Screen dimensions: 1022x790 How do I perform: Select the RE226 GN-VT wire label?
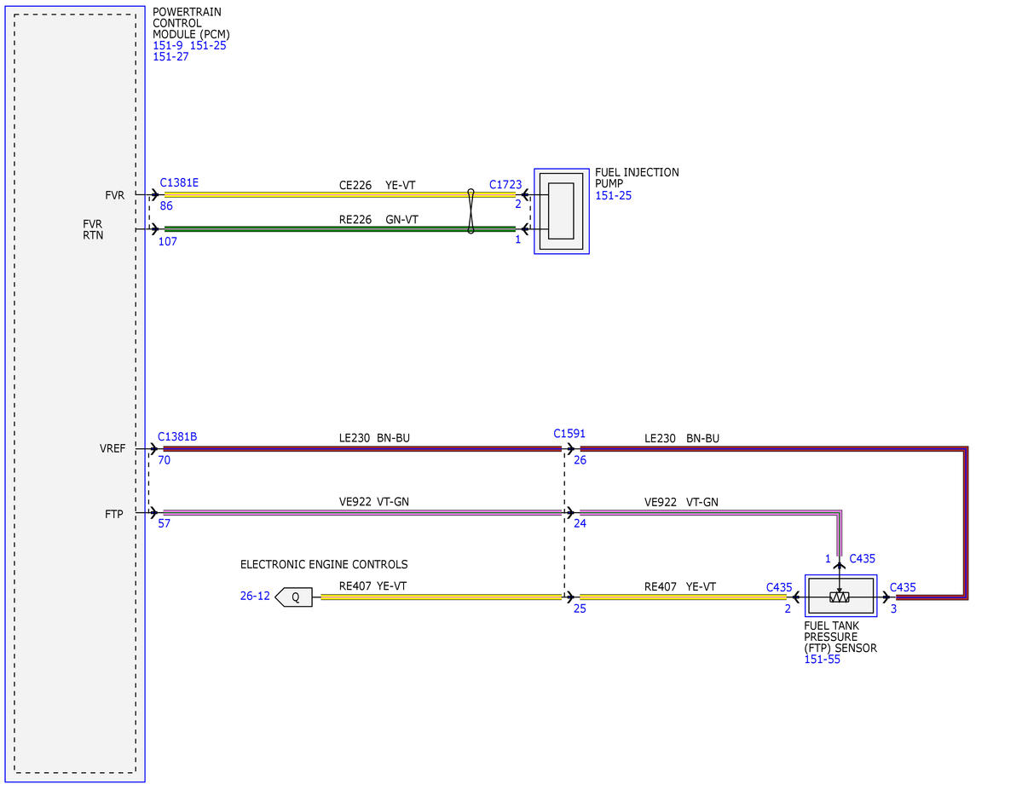tap(378, 221)
